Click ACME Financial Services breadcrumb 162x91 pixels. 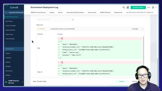38,12
